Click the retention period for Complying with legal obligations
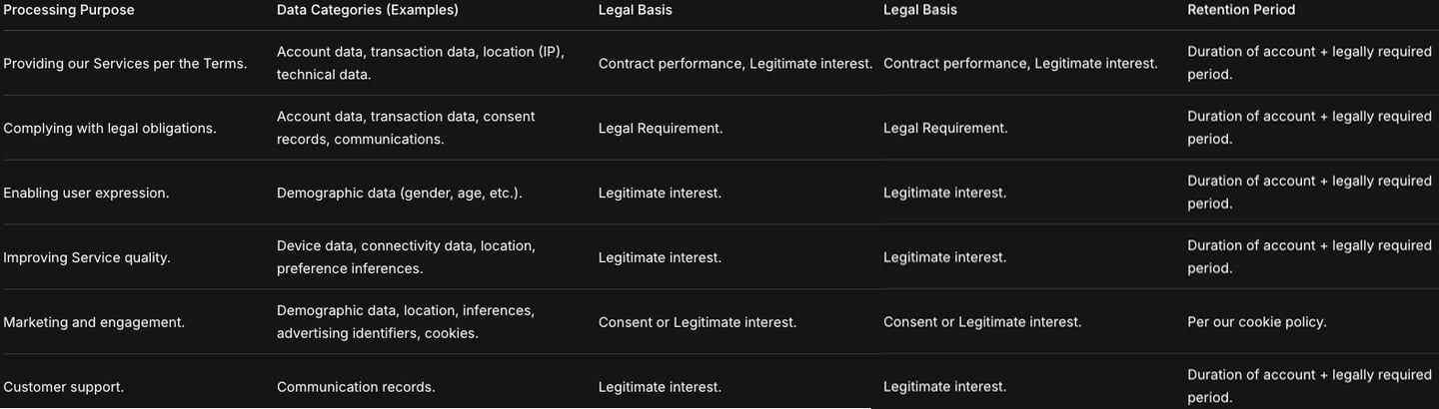 coord(1309,128)
